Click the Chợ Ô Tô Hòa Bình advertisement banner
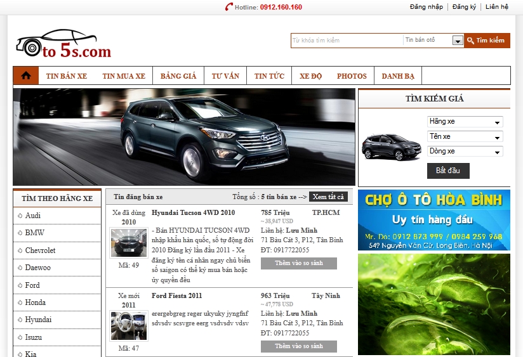 434,220
